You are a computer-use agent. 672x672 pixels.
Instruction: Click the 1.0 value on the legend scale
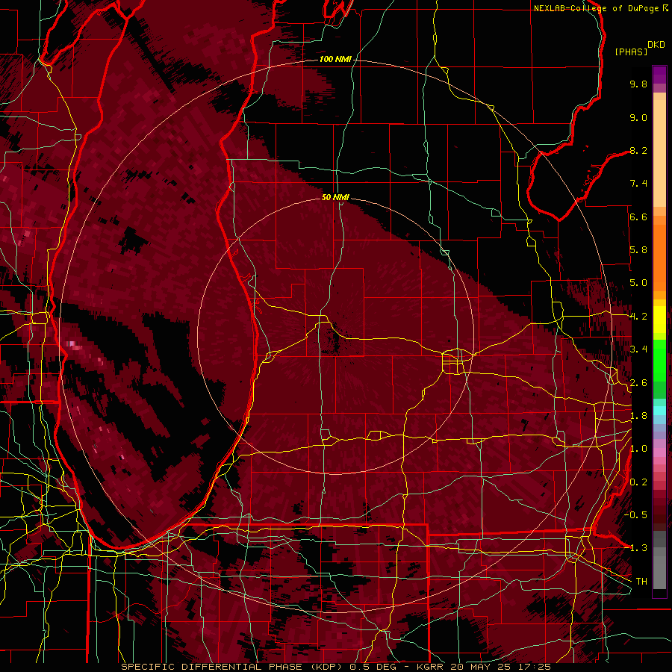click(638, 449)
